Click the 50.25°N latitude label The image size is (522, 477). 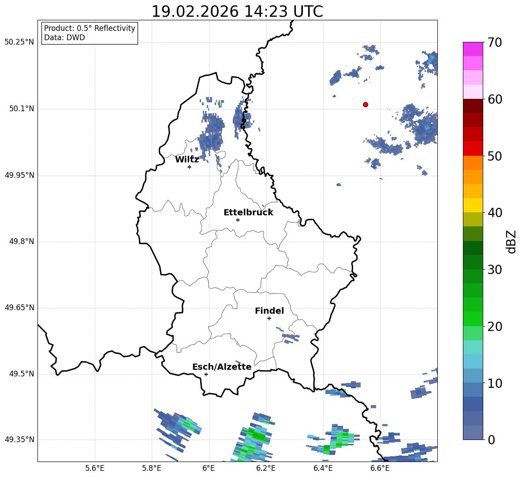[19, 42]
